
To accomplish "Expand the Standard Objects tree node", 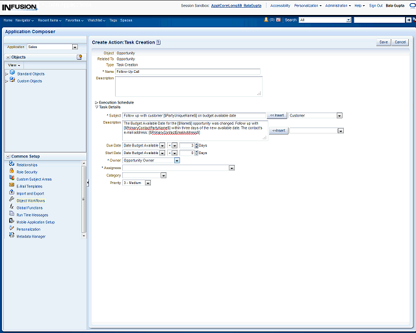I will [6, 73].
